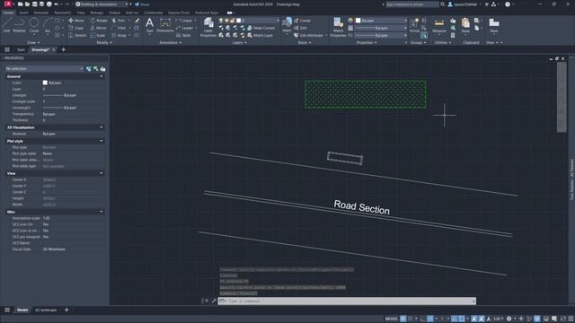
Task: Click the Group objects icon
Action: coord(414,25)
